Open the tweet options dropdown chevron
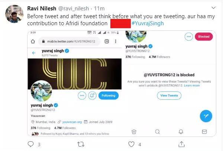This screenshot has height=151, width=223. pyautogui.click(x=213, y=7)
